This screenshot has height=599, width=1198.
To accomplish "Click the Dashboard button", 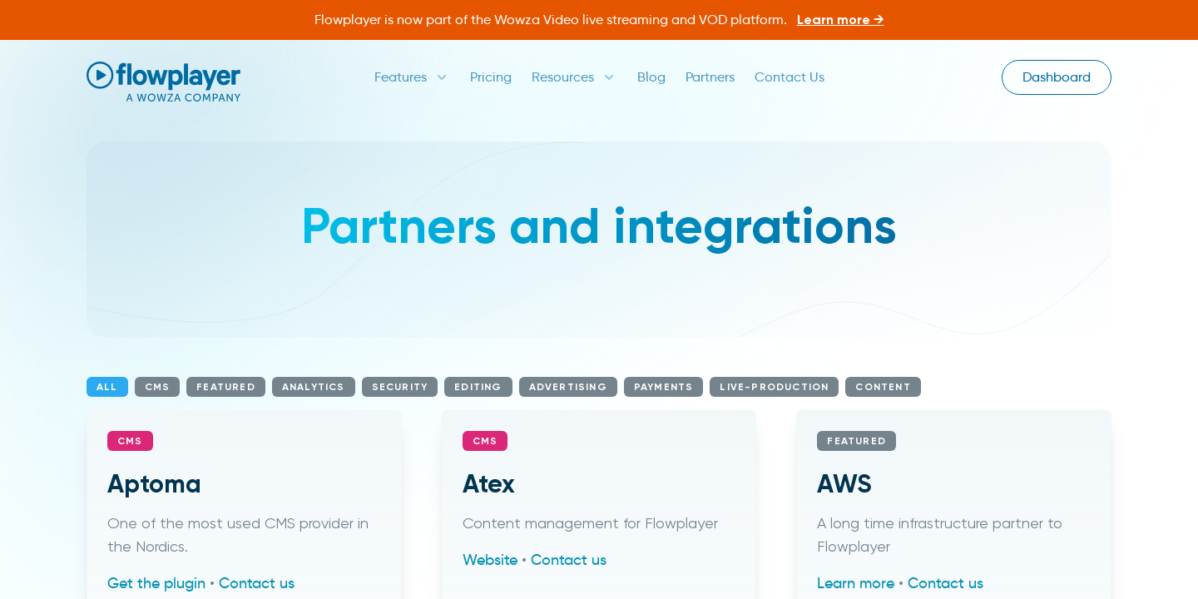I will 1056,77.
